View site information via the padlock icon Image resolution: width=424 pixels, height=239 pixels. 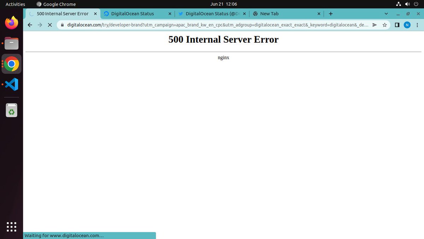pyautogui.click(x=63, y=25)
